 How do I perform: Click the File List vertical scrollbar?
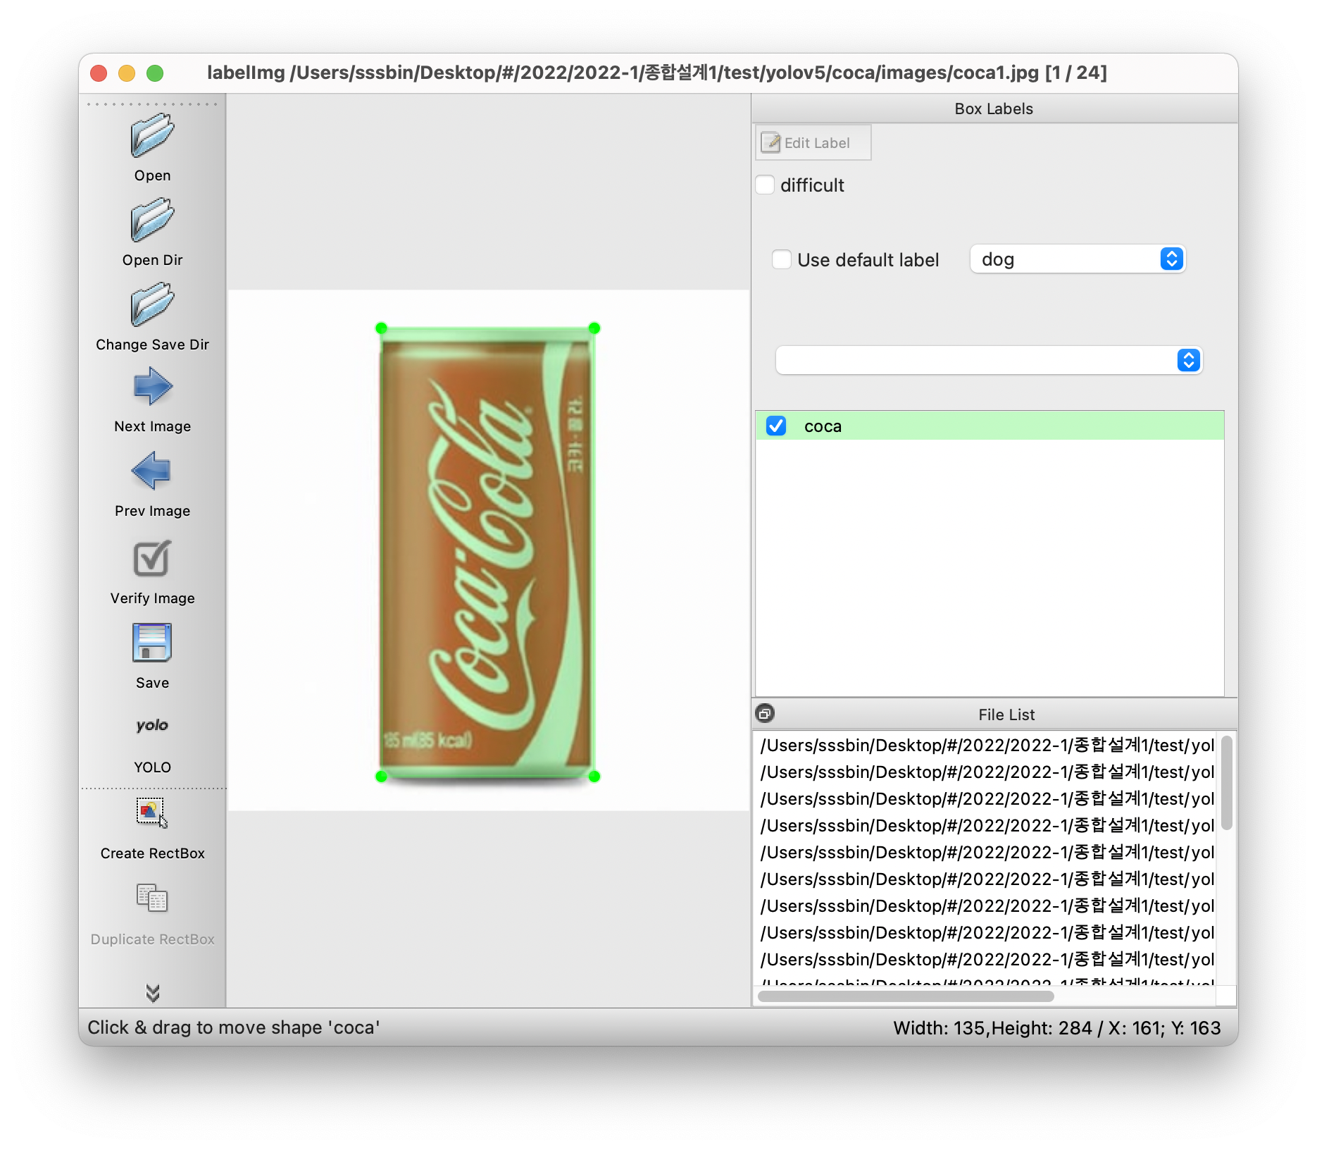[x=1226, y=784]
